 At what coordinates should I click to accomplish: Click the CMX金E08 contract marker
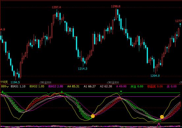[113, 82]
